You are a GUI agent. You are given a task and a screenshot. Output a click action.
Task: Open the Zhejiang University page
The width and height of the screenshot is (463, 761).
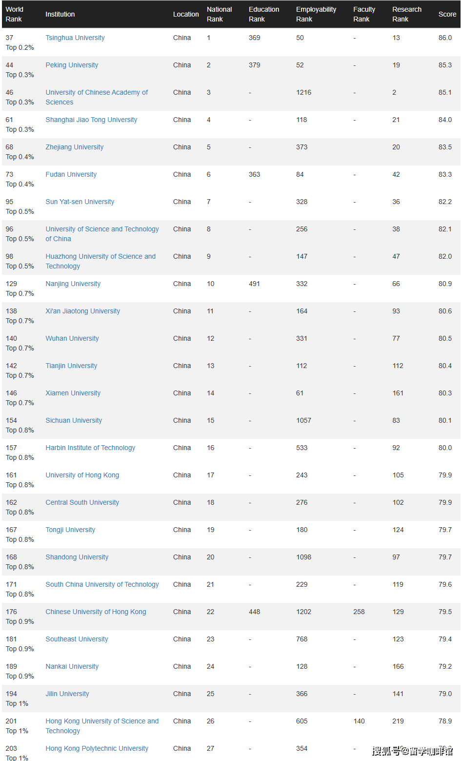coord(75,147)
